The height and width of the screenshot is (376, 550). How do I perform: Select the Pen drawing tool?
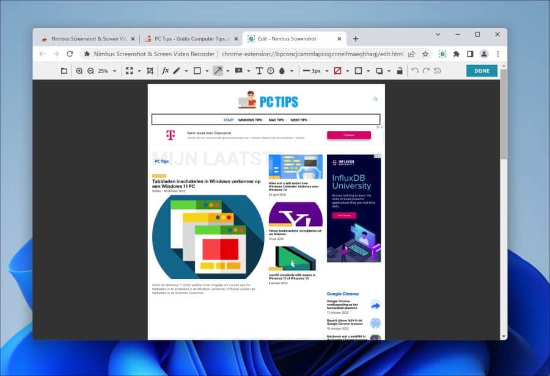click(177, 71)
